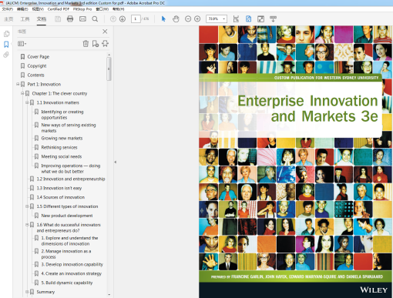Open the attachments paperclip panel

coord(6,55)
